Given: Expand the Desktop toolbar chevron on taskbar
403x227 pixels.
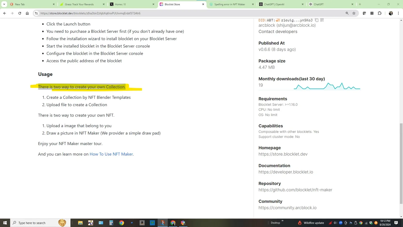Looking at the screenshot, I should click(282, 221).
